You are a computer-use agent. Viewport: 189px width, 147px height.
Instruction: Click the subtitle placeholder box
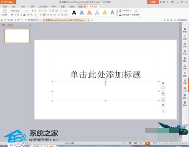(x=105, y=91)
